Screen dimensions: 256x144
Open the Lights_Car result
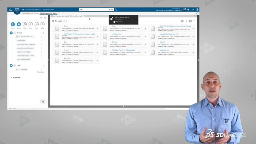click(x=67, y=58)
